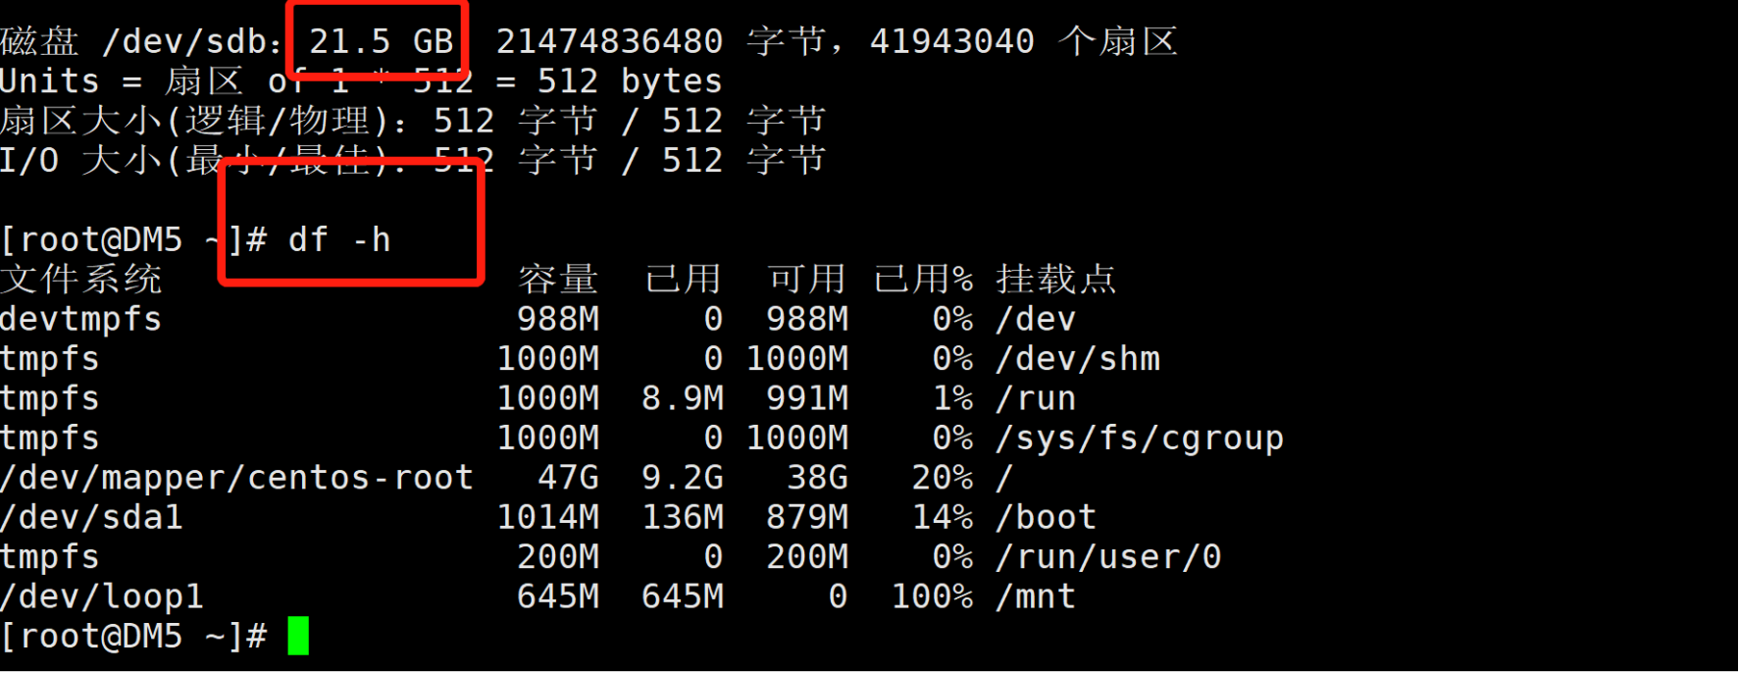Click the '已用%' column header
The image size is (1739, 673).
(923, 280)
